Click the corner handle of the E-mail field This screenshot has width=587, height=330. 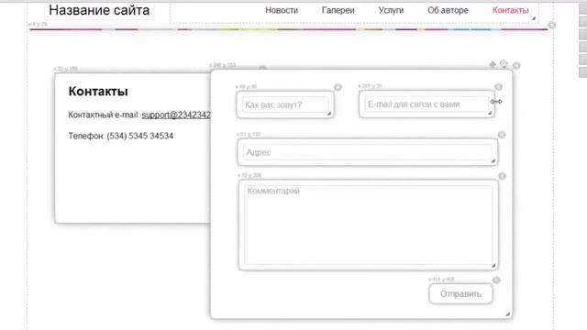click(x=489, y=113)
